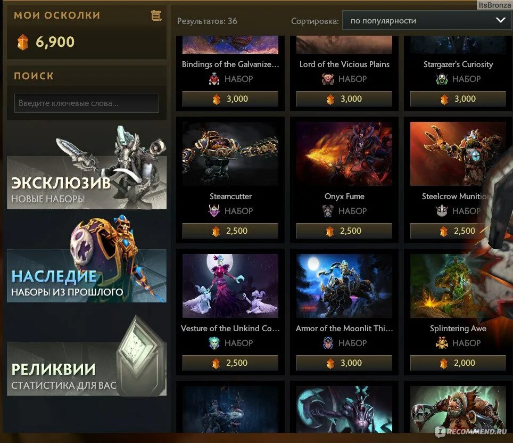Click the keyword search input field
This screenshot has height=443, width=513.
(87, 103)
